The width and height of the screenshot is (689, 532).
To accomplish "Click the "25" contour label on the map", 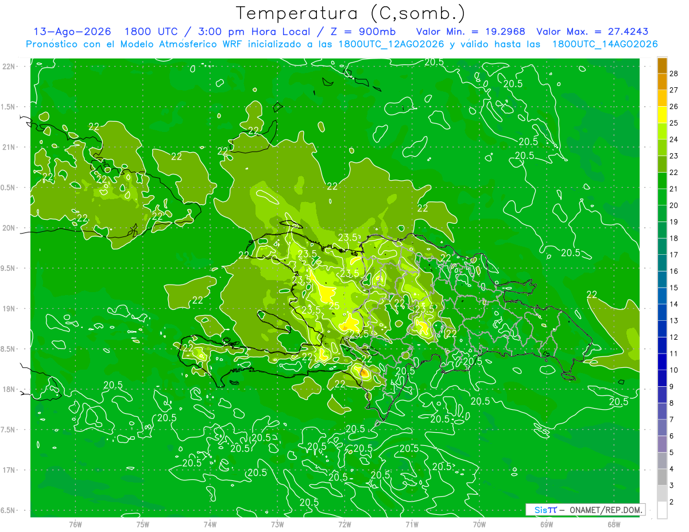I will click(x=334, y=306).
